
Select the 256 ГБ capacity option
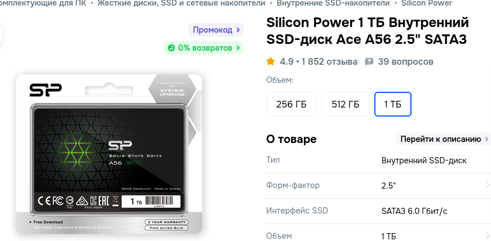pos(291,104)
